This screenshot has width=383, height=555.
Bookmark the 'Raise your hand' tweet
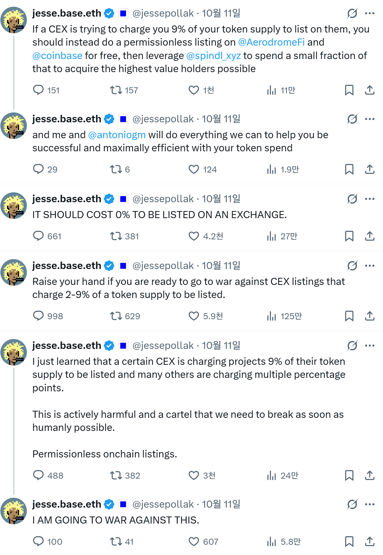349,316
